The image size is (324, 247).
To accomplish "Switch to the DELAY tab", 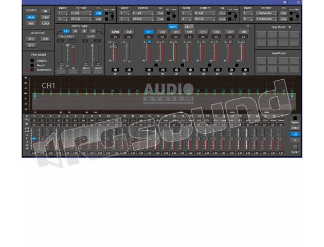I will coord(189,27).
